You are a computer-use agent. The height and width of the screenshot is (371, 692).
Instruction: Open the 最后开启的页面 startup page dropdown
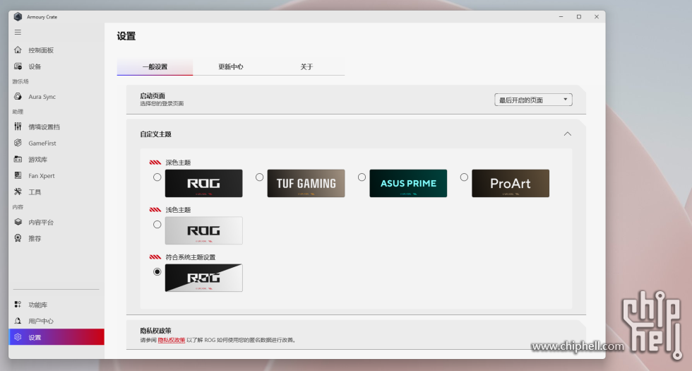click(x=533, y=100)
